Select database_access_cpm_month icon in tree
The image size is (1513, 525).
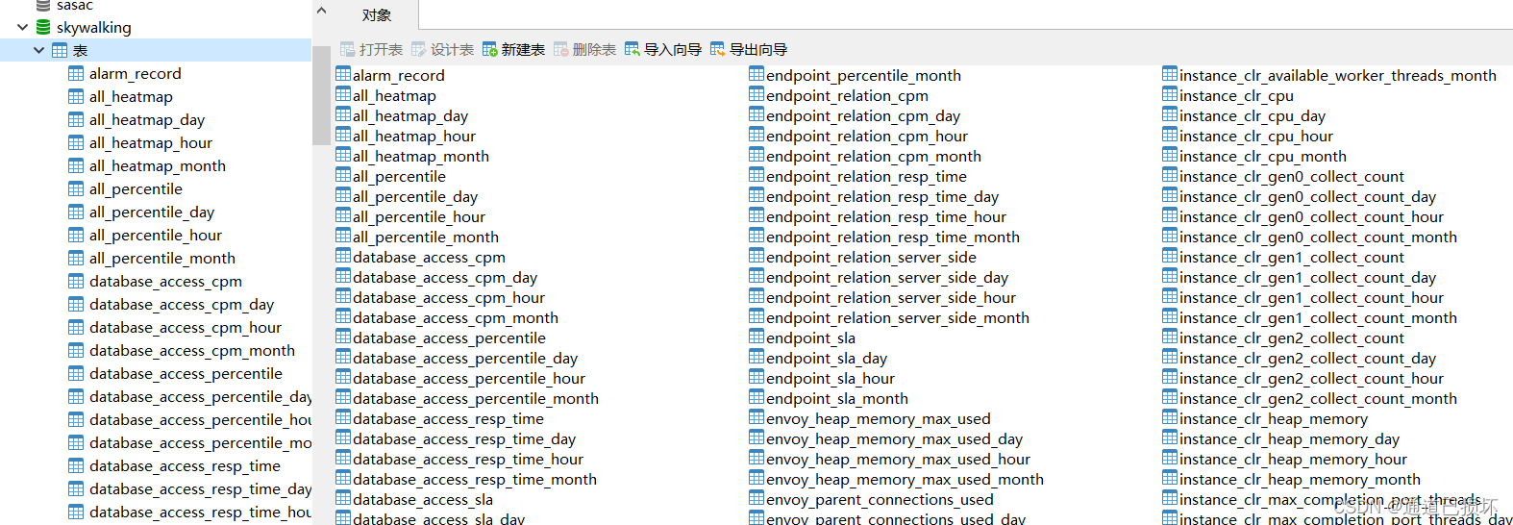(x=76, y=350)
